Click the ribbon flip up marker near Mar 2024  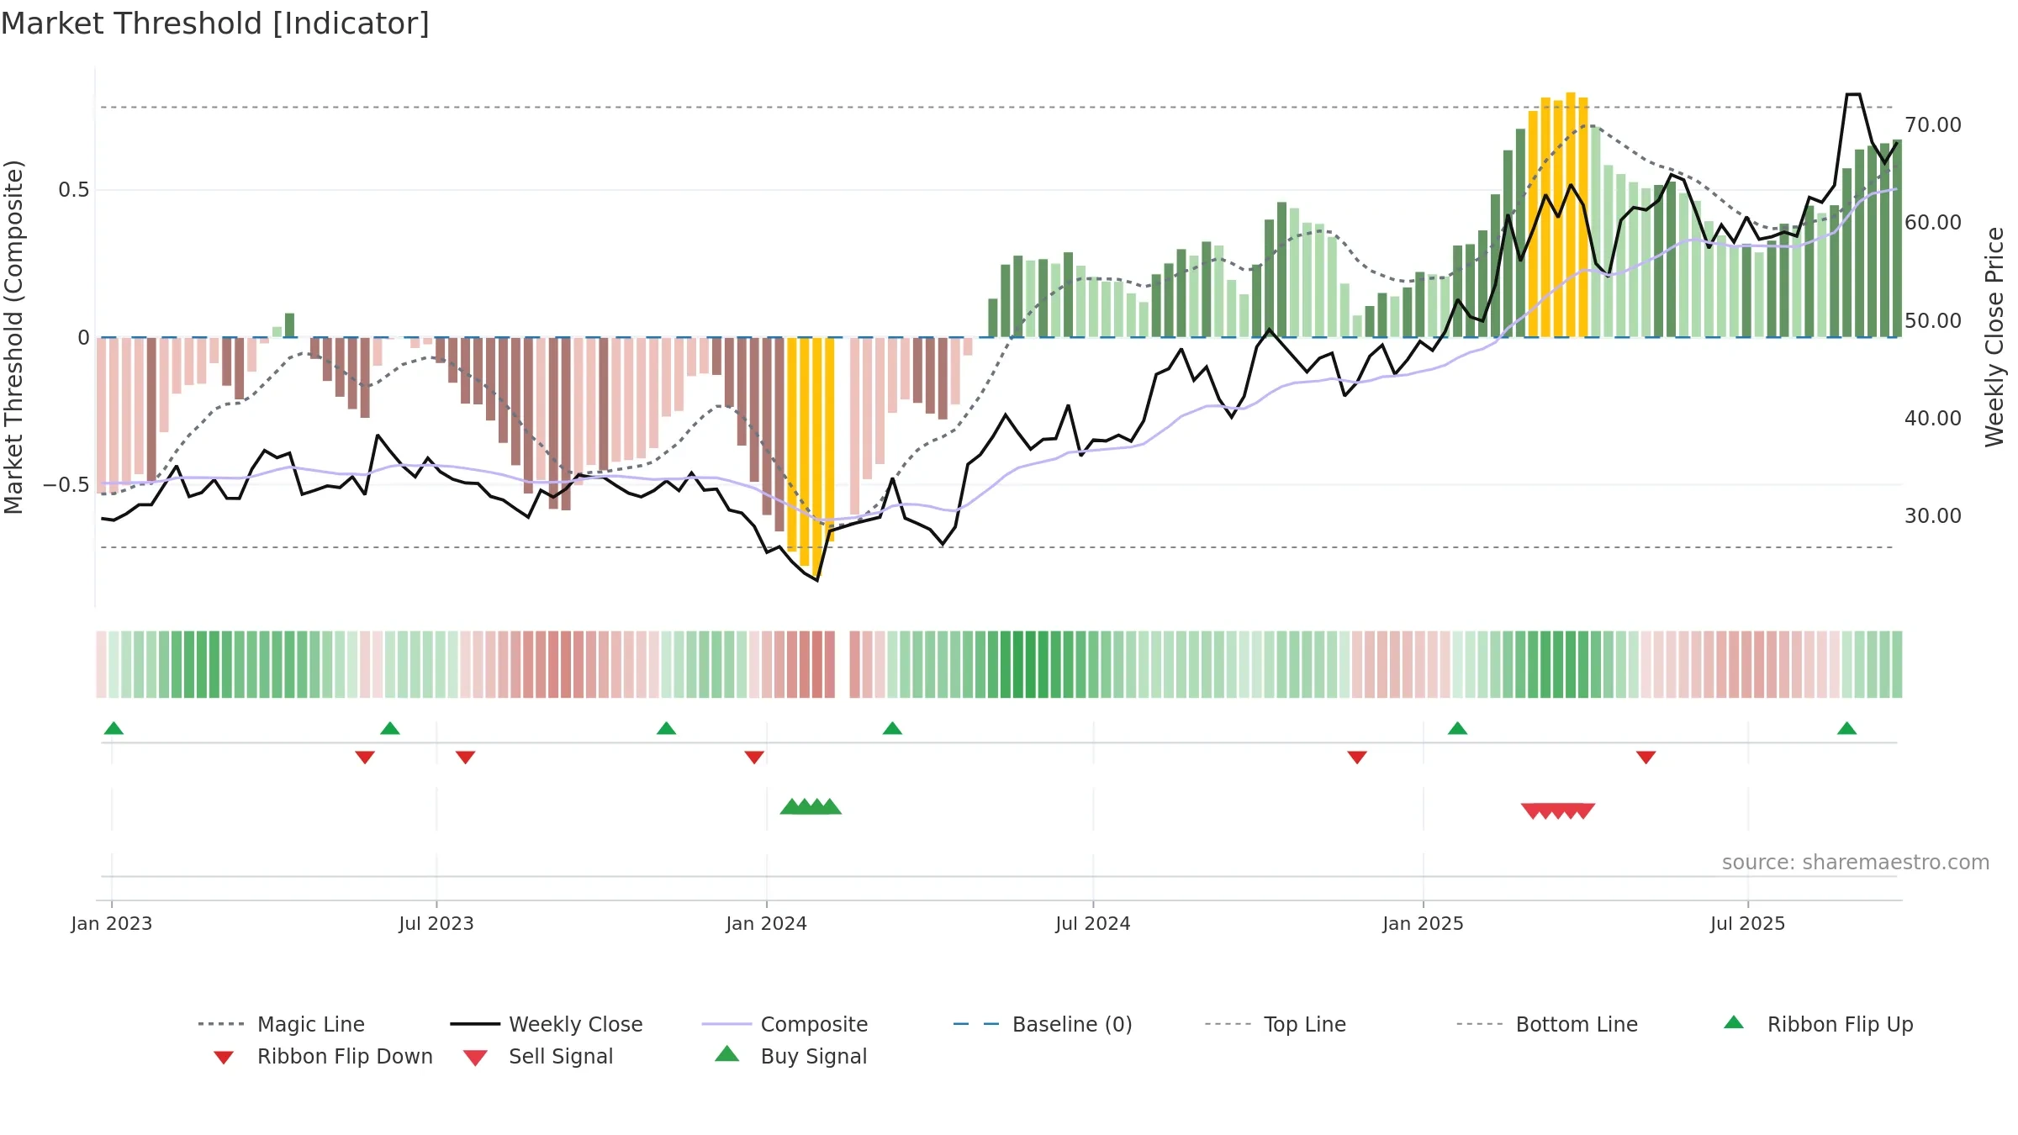coord(892,728)
